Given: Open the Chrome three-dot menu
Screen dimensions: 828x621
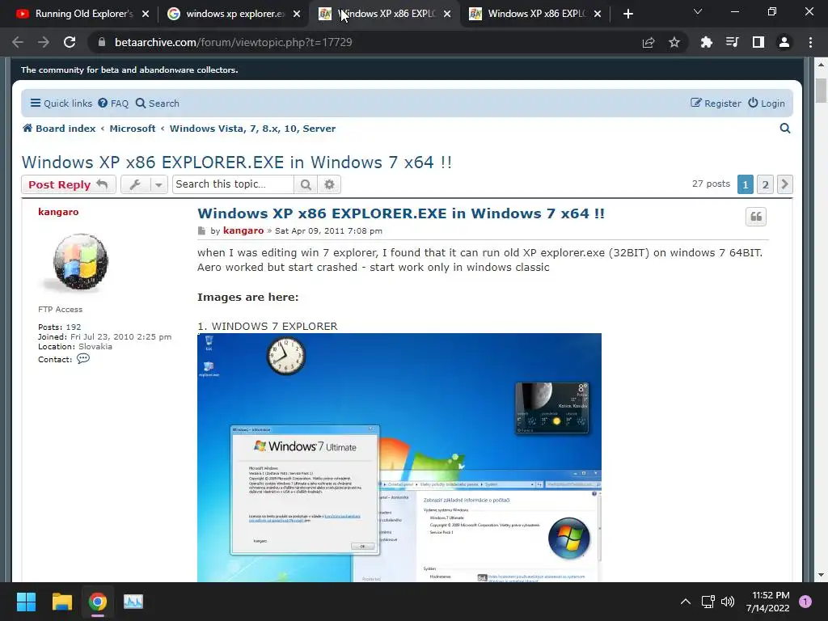Looking at the screenshot, I should pos(810,42).
